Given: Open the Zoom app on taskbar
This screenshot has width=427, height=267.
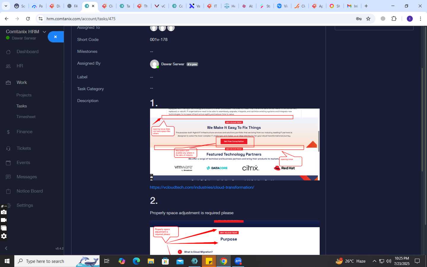Looking at the screenshot, I should point(238,261).
